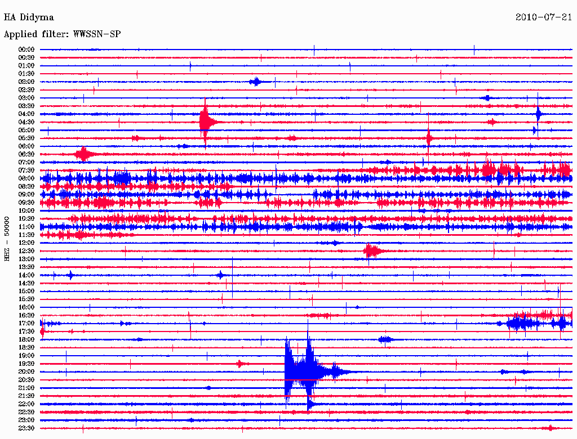Select the 02:00 time label
The image size is (577, 439).
(x=26, y=82)
